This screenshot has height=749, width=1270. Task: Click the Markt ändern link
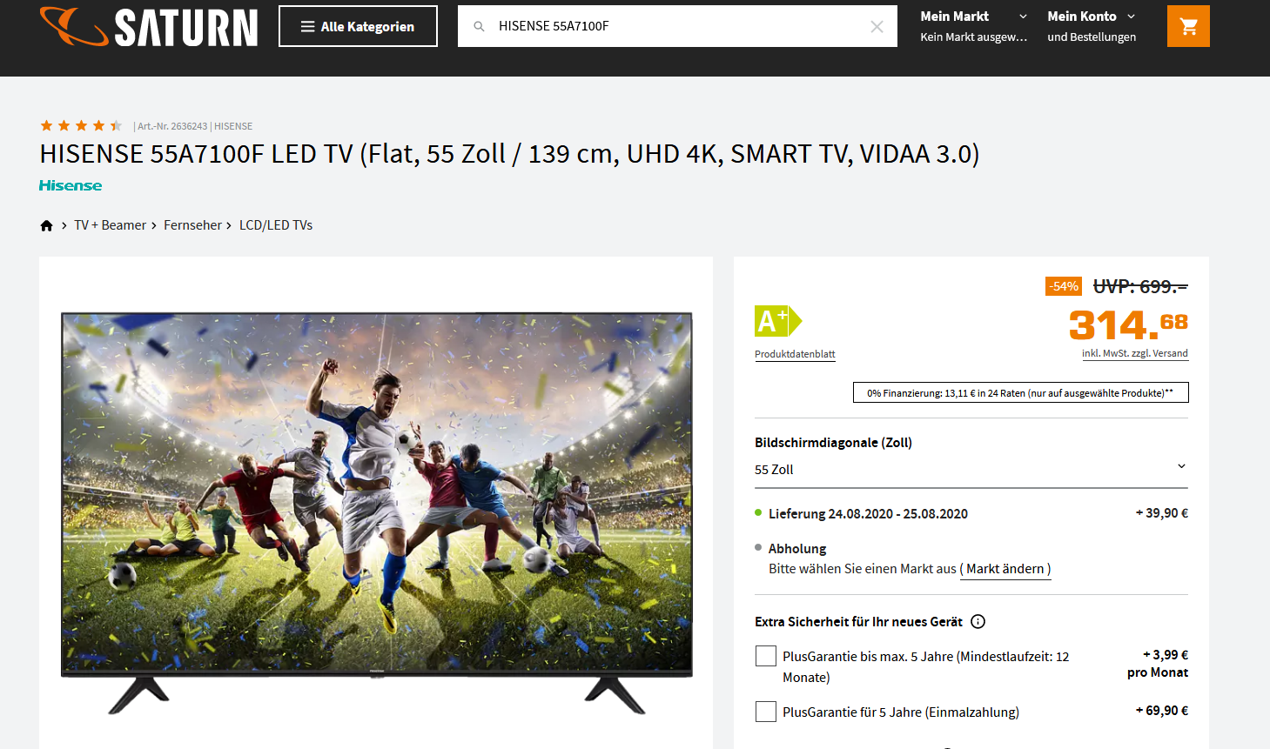pos(1005,569)
